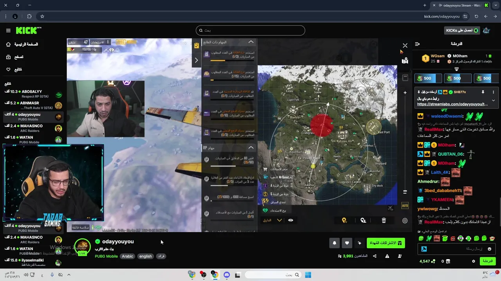Open the streamlabs.com odayyouyou link
Image resolution: width=501 pixels, height=281 pixels.
click(x=452, y=104)
